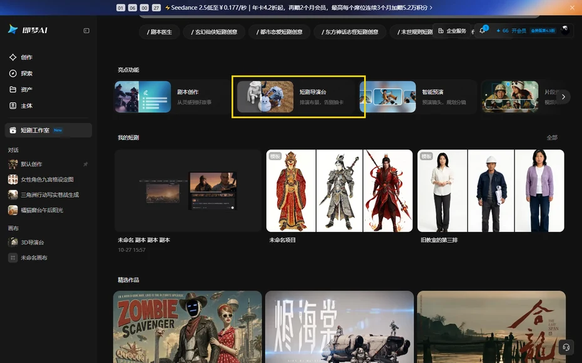Screen dimensions: 582x363
Task: Click the 未命名项目 title text
Action: 282,240
